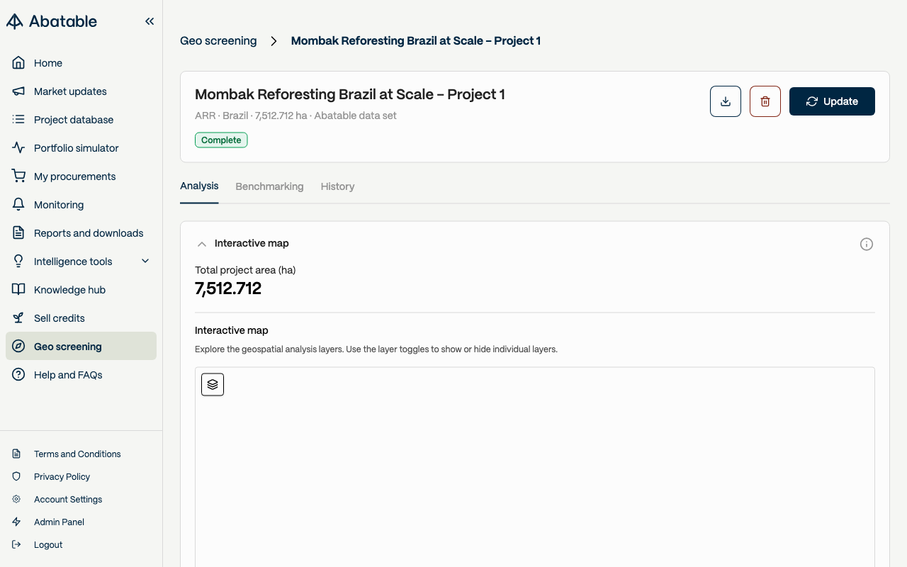Open Help and FAQs page

pos(81,375)
